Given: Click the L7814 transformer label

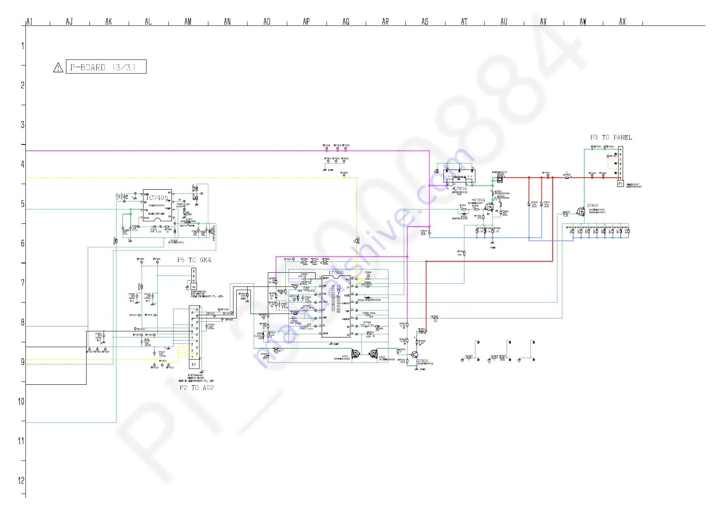Looking at the screenshot, I should pyautogui.click(x=460, y=189).
